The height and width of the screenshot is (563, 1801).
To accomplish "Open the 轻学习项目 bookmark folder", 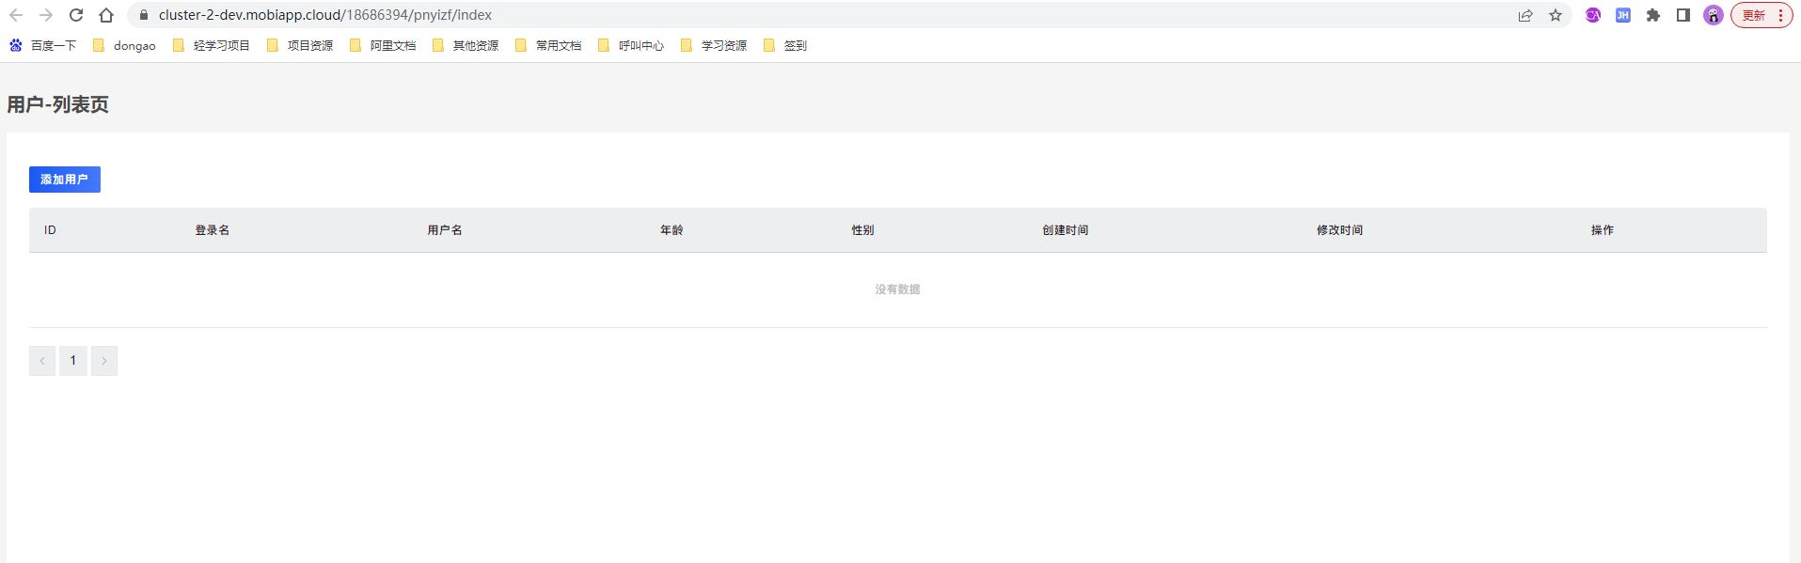I will coord(212,45).
